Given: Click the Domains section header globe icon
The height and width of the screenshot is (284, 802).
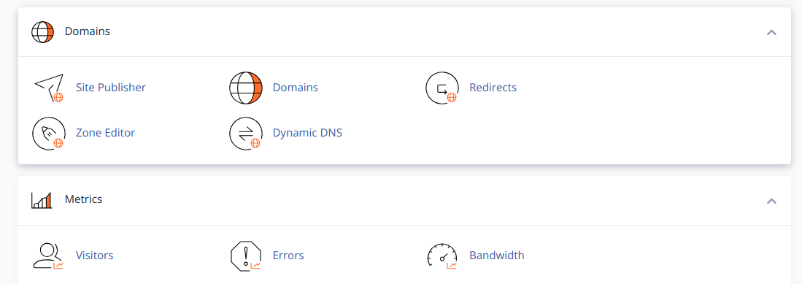Looking at the screenshot, I should coord(42,31).
